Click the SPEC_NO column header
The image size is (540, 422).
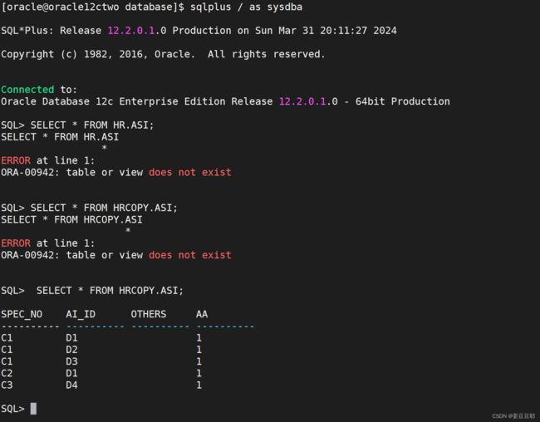(22, 315)
